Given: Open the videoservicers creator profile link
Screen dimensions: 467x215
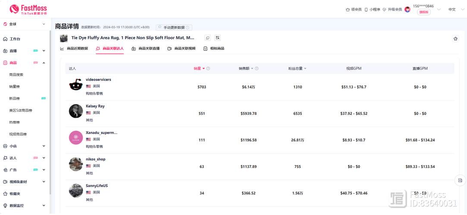Looking at the screenshot, I should tap(98, 80).
